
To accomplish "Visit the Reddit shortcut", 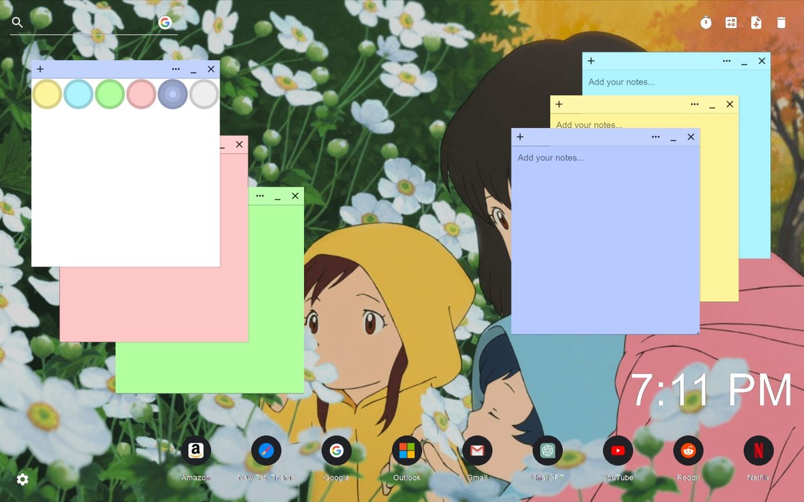I will (688, 451).
